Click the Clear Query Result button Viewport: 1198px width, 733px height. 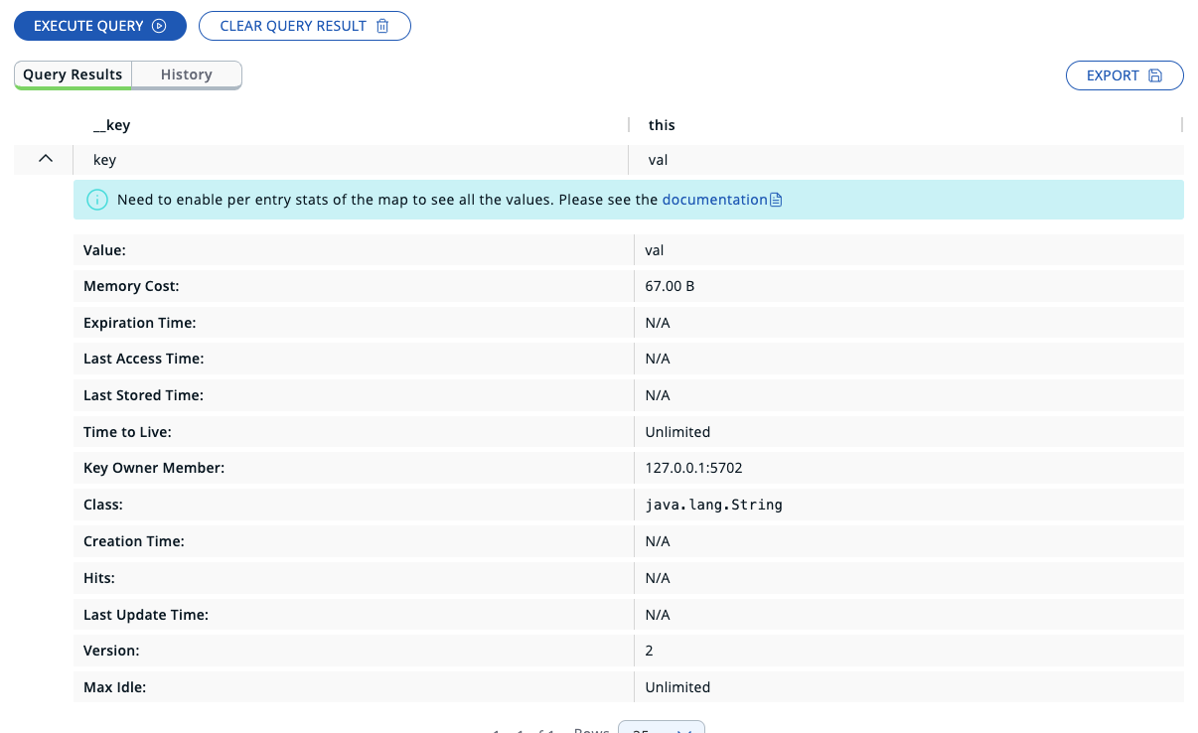pos(305,26)
